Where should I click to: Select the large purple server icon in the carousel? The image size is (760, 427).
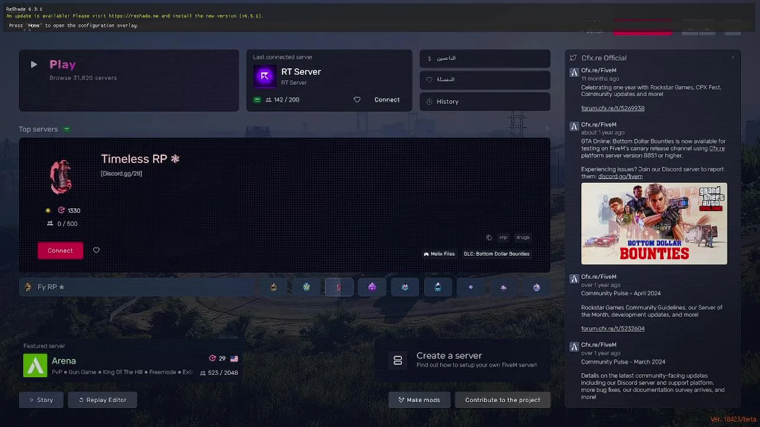(x=372, y=287)
